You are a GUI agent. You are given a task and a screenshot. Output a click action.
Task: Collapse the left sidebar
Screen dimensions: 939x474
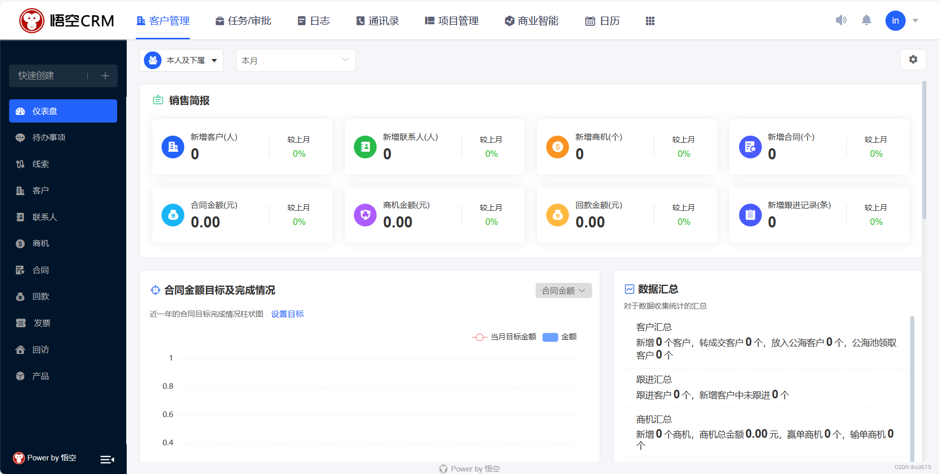pos(107,459)
